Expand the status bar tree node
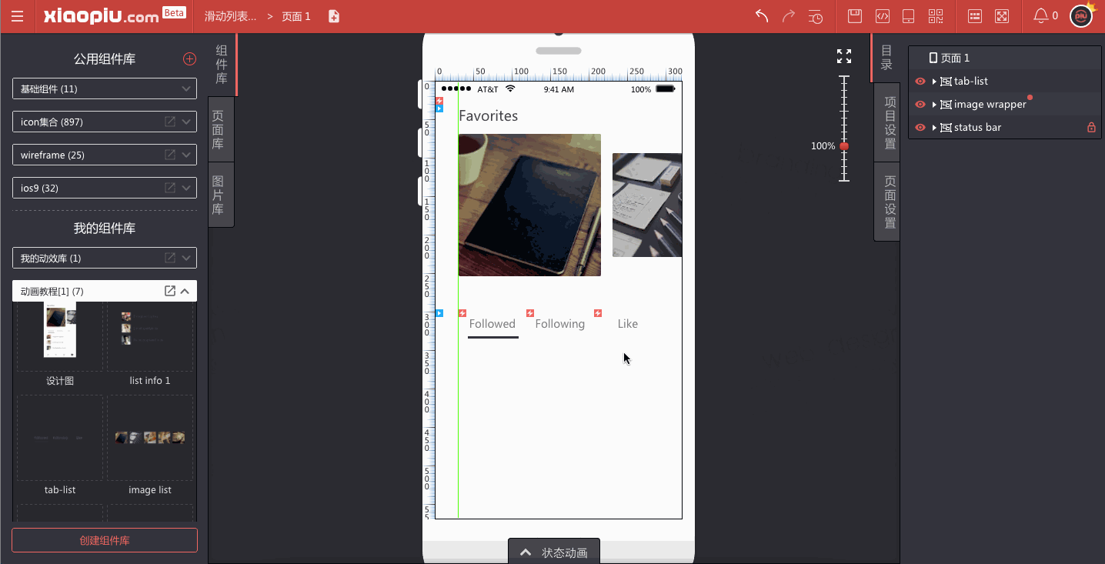 click(x=934, y=128)
